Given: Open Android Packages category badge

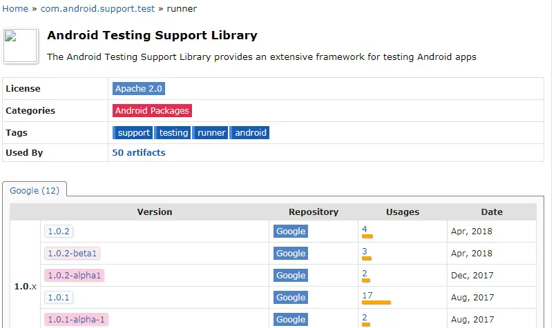Looking at the screenshot, I should coord(152,111).
